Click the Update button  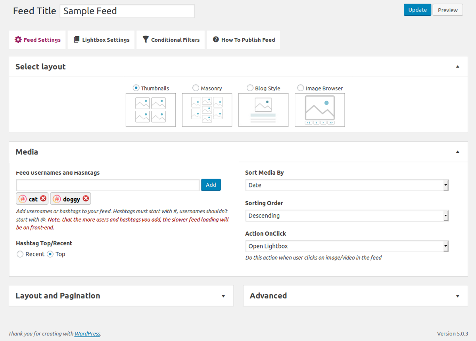click(x=417, y=10)
